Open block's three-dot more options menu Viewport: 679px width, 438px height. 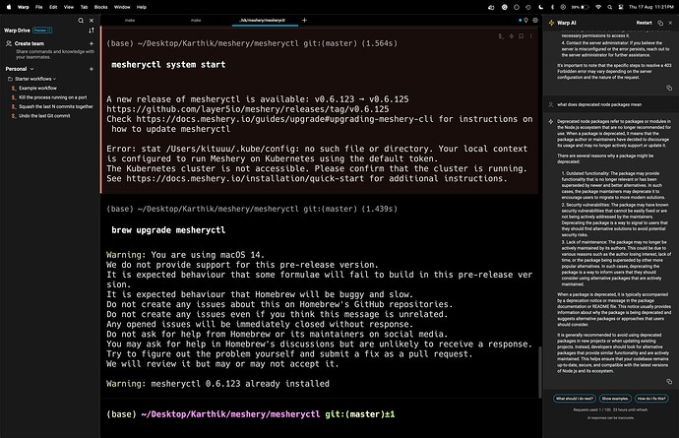pyautogui.click(x=531, y=36)
